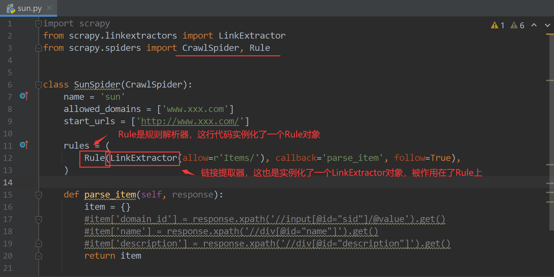Click the top error stripe mark on scrollbar
Image resolution: width=554 pixels, height=277 pixels.
(550, 34)
